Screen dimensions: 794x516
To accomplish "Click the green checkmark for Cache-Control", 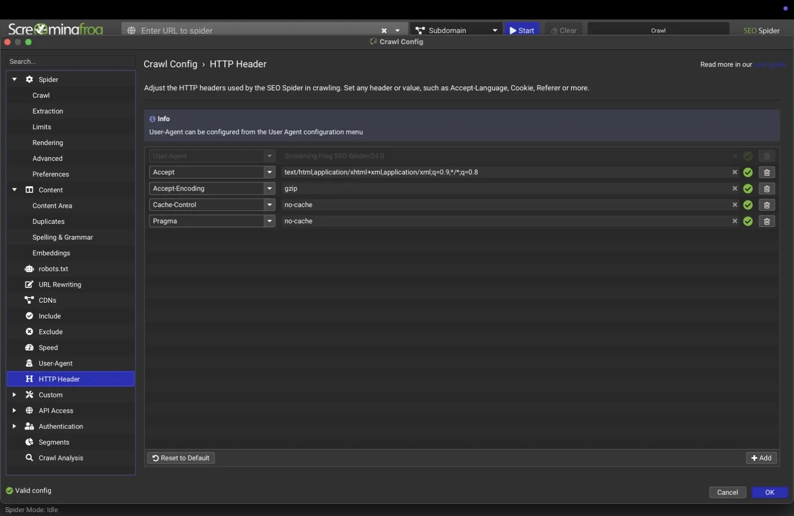I will coord(748,204).
